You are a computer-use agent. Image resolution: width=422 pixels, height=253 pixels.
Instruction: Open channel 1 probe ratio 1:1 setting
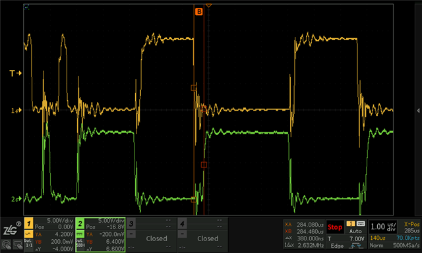28,244
